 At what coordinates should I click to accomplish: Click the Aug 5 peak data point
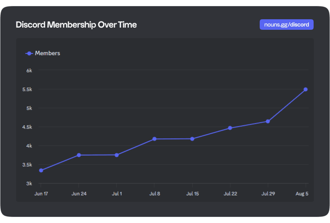(x=306, y=89)
